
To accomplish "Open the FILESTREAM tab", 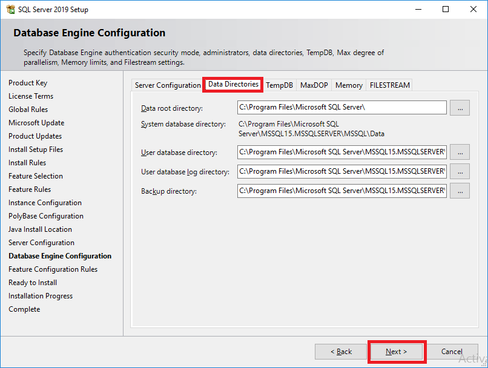I will 389,85.
